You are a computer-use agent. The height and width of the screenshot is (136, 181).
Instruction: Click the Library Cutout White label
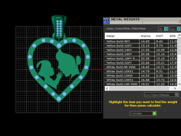click(126, 29)
